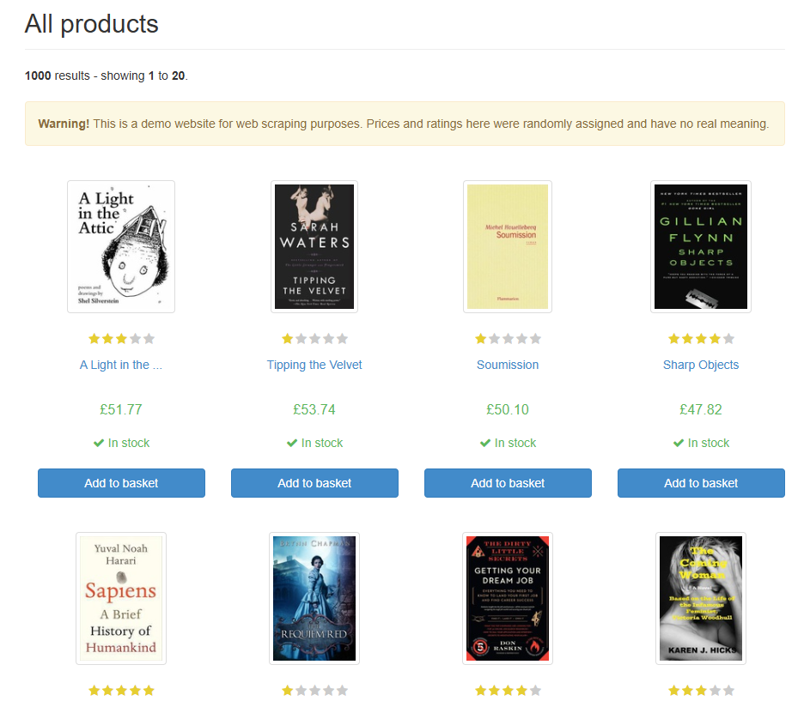The image size is (804, 701).
Task: Click the In stock checkmark under £51.77
Action: (99, 443)
